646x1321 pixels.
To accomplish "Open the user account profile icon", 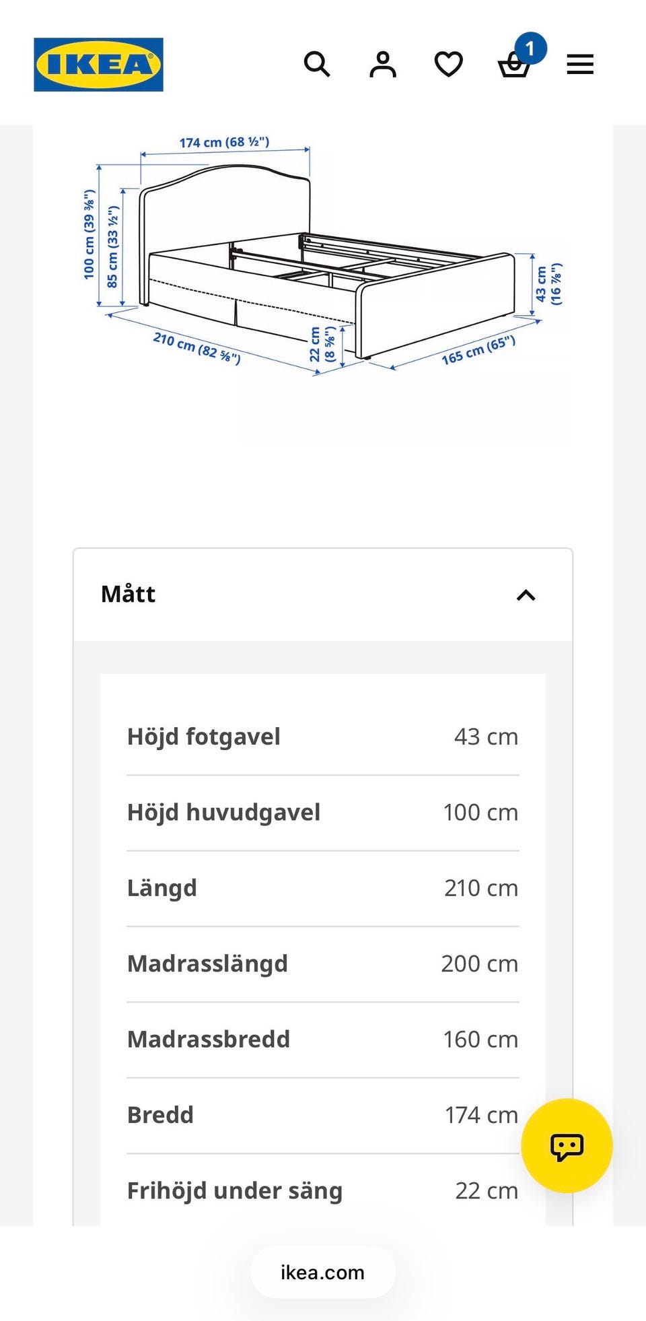I will [383, 65].
